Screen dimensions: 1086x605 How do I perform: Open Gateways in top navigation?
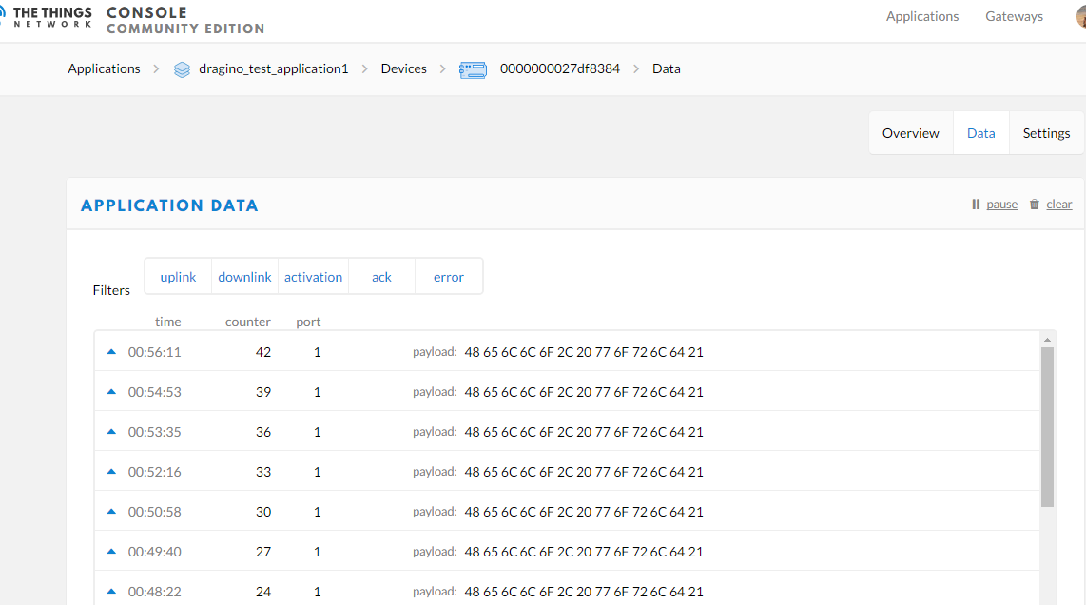point(1014,16)
